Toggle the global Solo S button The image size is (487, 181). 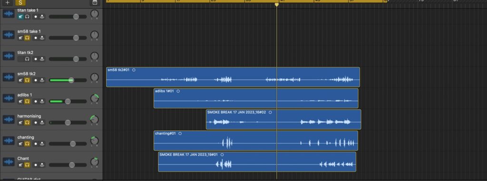click(x=20, y=2)
